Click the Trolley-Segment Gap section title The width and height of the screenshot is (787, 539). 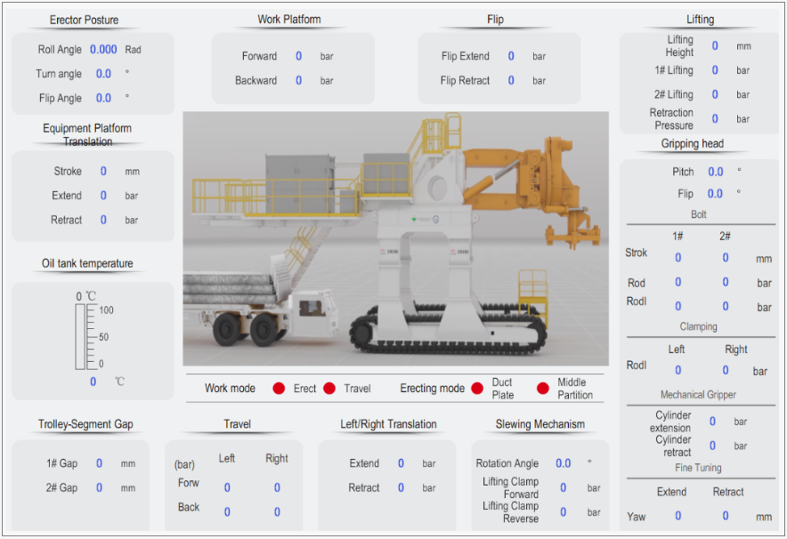85,424
